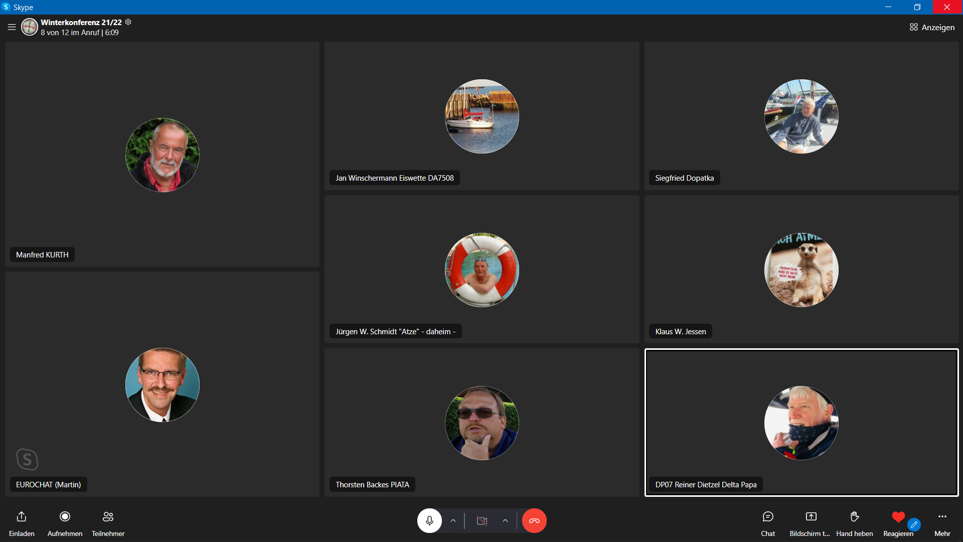Click Klaus W. Jessen's meerkat avatar

801,270
